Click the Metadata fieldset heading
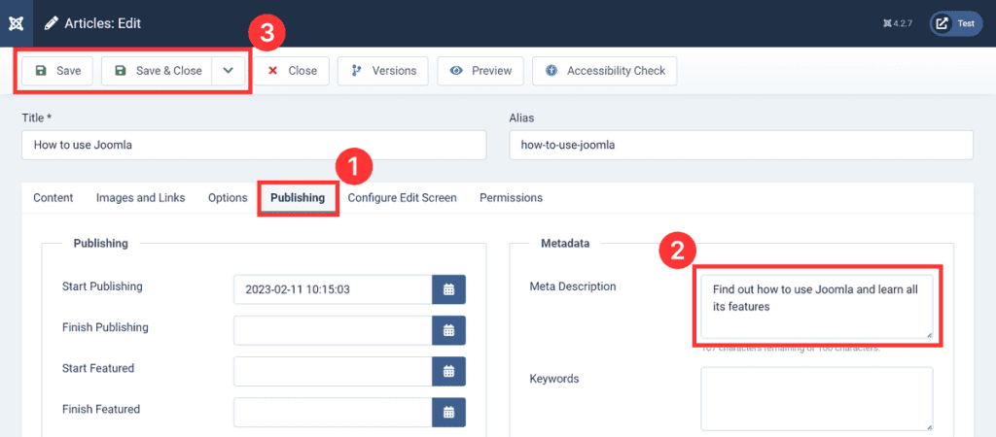996x437 pixels. (565, 243)
